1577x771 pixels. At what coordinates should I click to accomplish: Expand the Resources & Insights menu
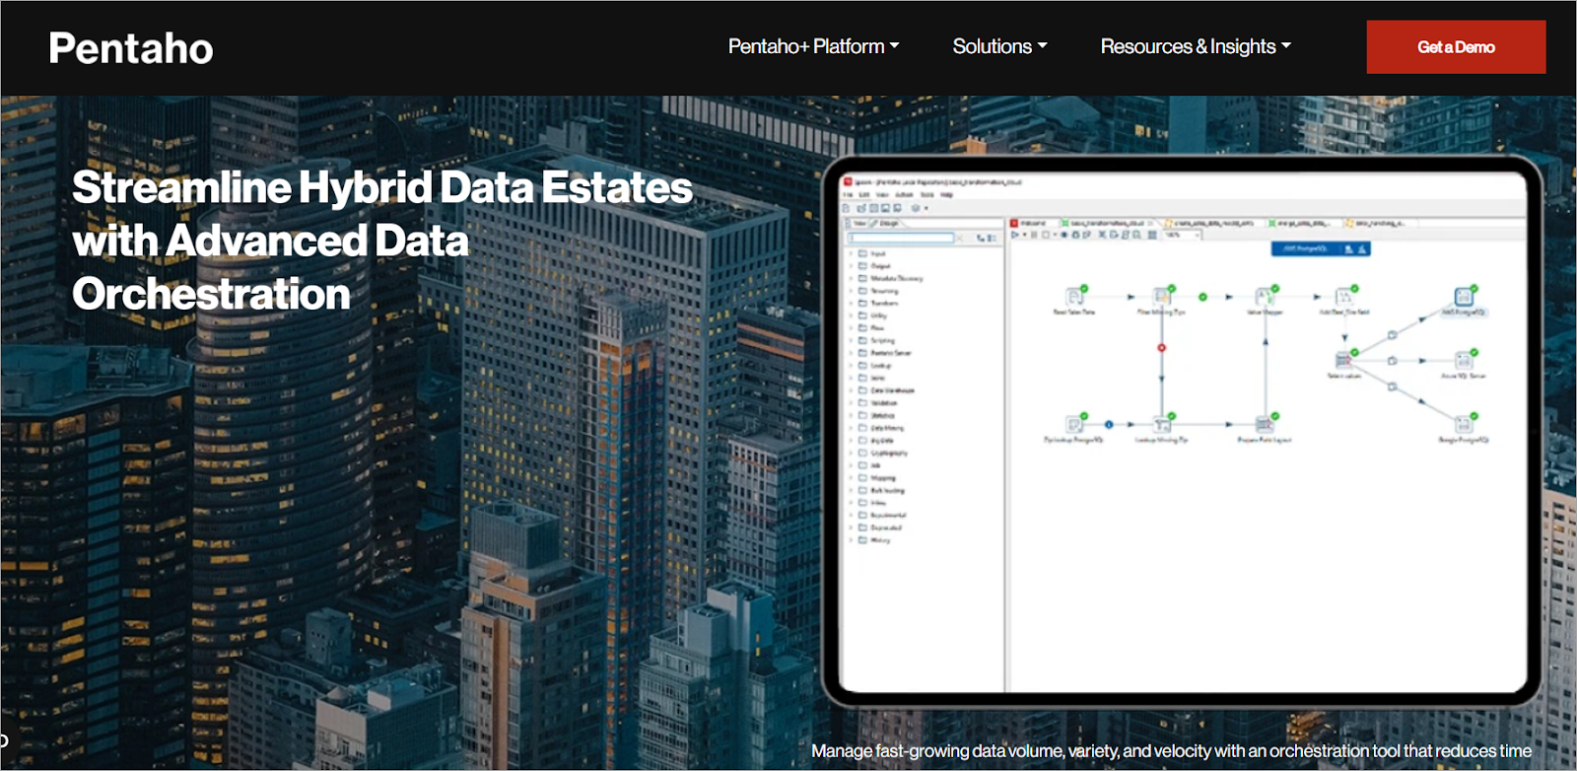click(1196, 46)
